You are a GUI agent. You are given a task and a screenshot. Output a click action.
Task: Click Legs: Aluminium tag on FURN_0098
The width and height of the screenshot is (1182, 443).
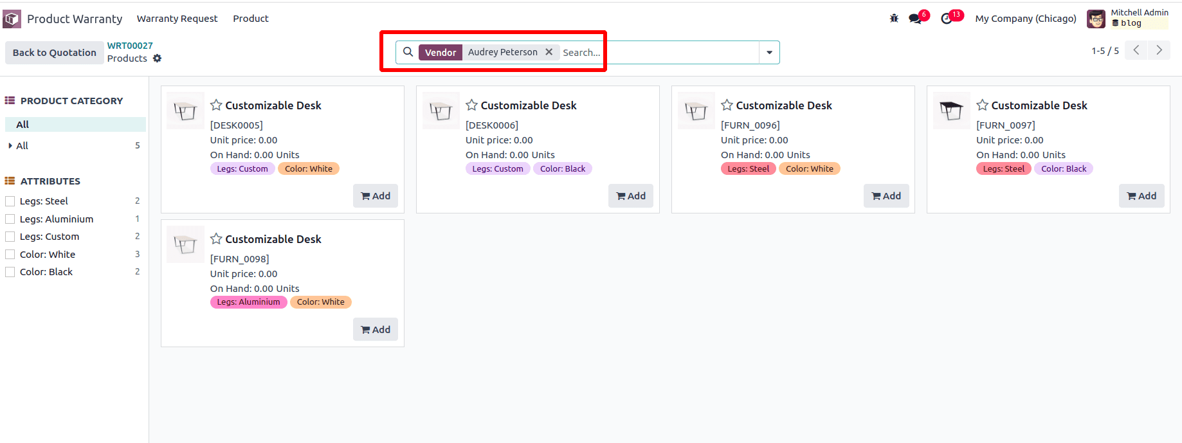point(249,302)
